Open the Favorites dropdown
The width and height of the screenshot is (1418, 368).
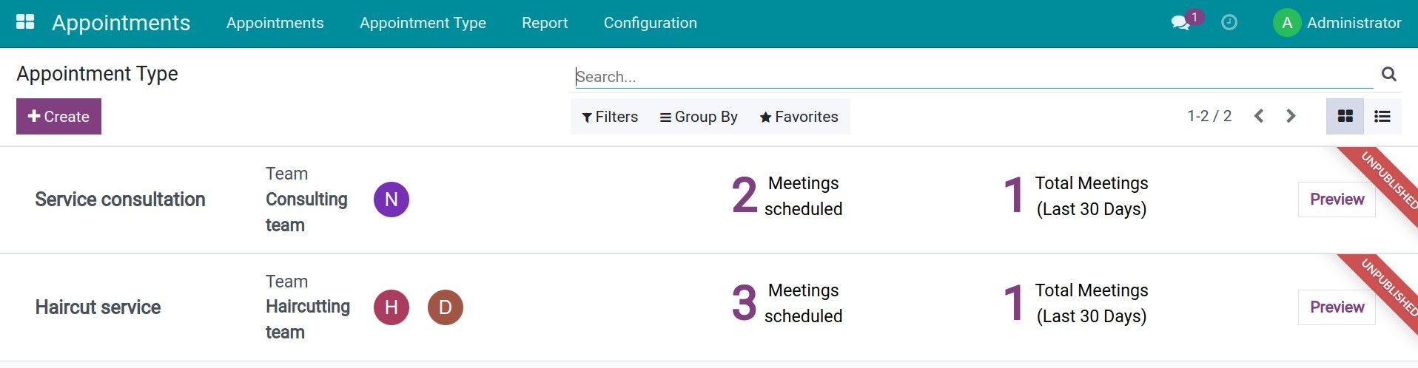click(x=799, y=117)
